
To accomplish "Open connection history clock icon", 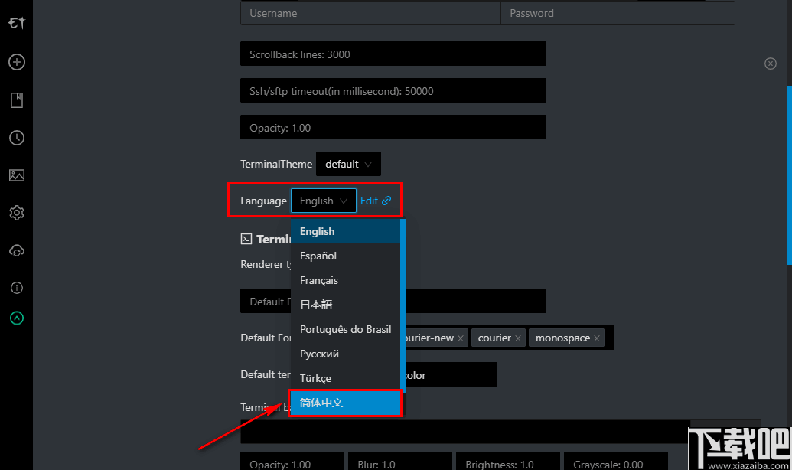I will tap(17, 138).
